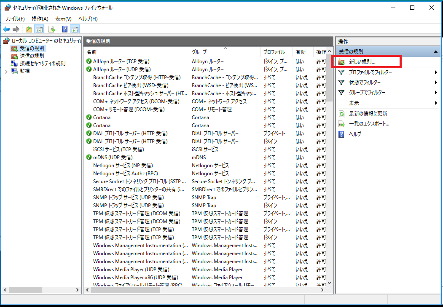Click 一覧のエクスポート... action
The width and height of the screenshot is (443, 307).
369,124
